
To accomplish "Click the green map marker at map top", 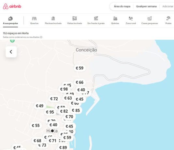I will tap(12, 41).
